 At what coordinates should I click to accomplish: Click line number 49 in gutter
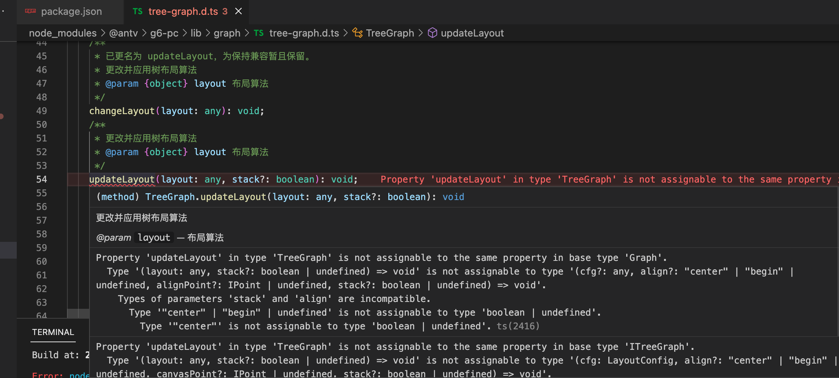pyautogui.click(x=41, y=111)
